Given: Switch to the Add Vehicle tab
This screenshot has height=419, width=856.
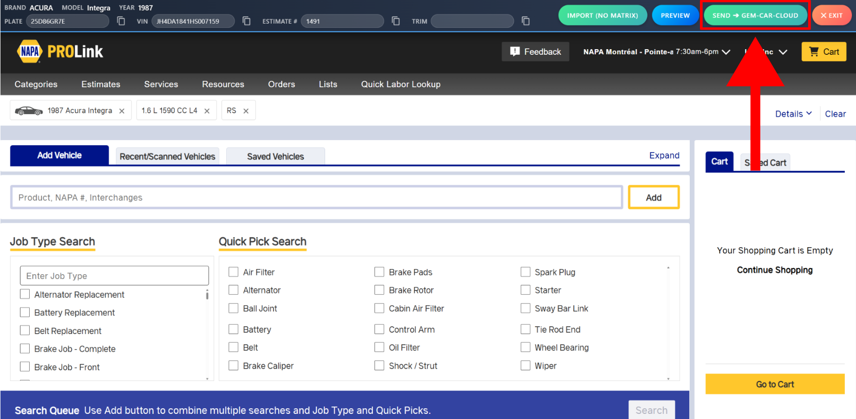Looking at the screenshot, I should click(59, 155).
